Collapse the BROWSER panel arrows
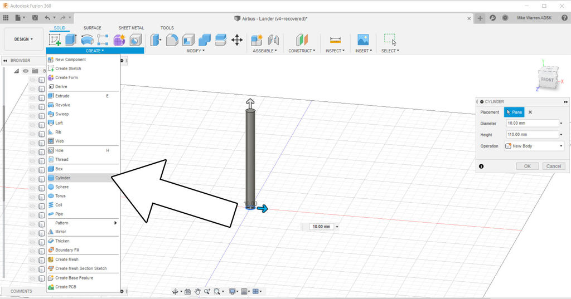The height and width of the screenshot is (299, 571). tap(5, 61)
